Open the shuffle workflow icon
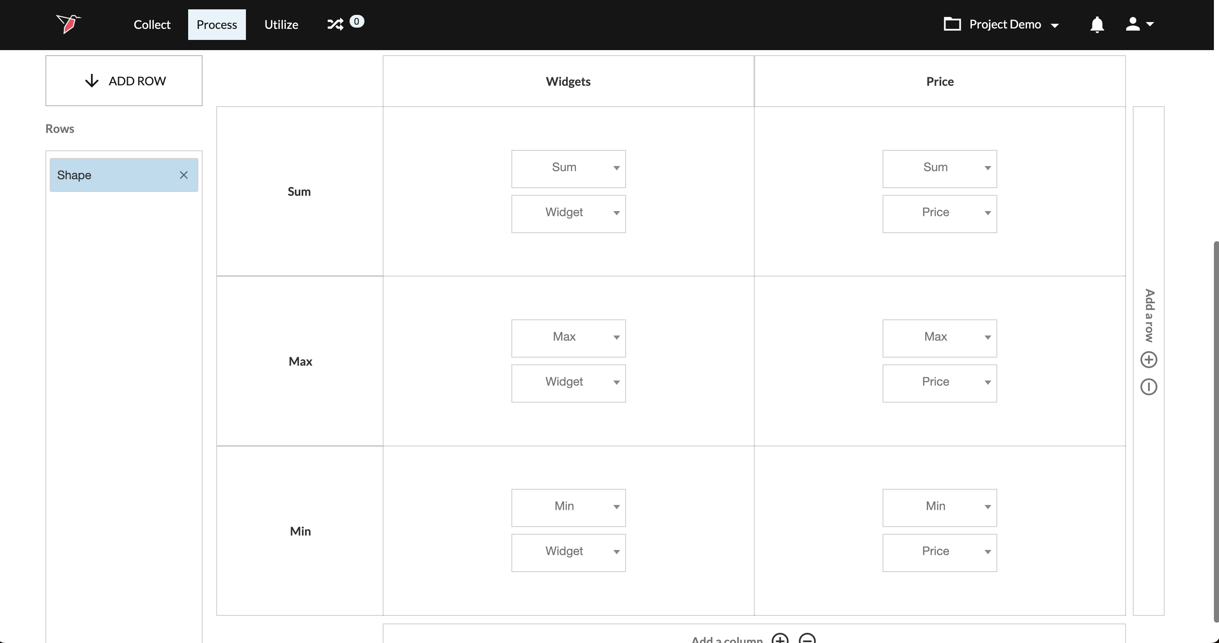 click(x=336, y=24)
